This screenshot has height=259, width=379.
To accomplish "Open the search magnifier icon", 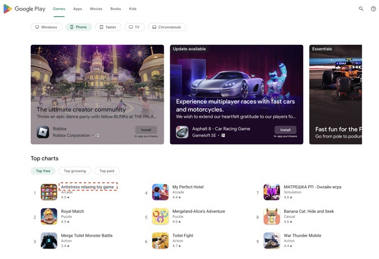I will (361, 9).
